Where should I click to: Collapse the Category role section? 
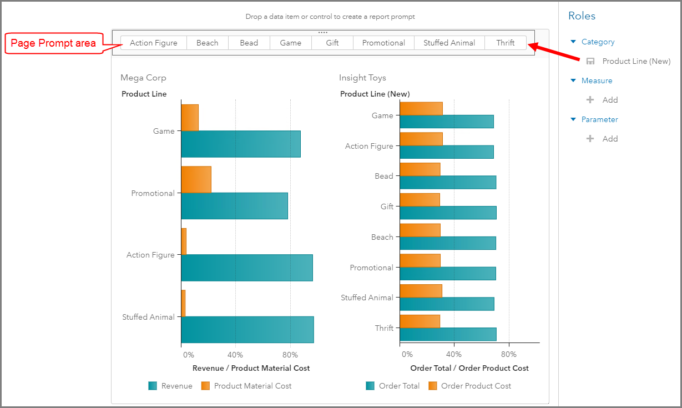pos(574,42)
